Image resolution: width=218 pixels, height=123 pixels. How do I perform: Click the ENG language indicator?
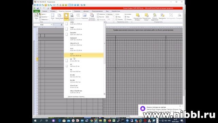(x=169, y=121)
